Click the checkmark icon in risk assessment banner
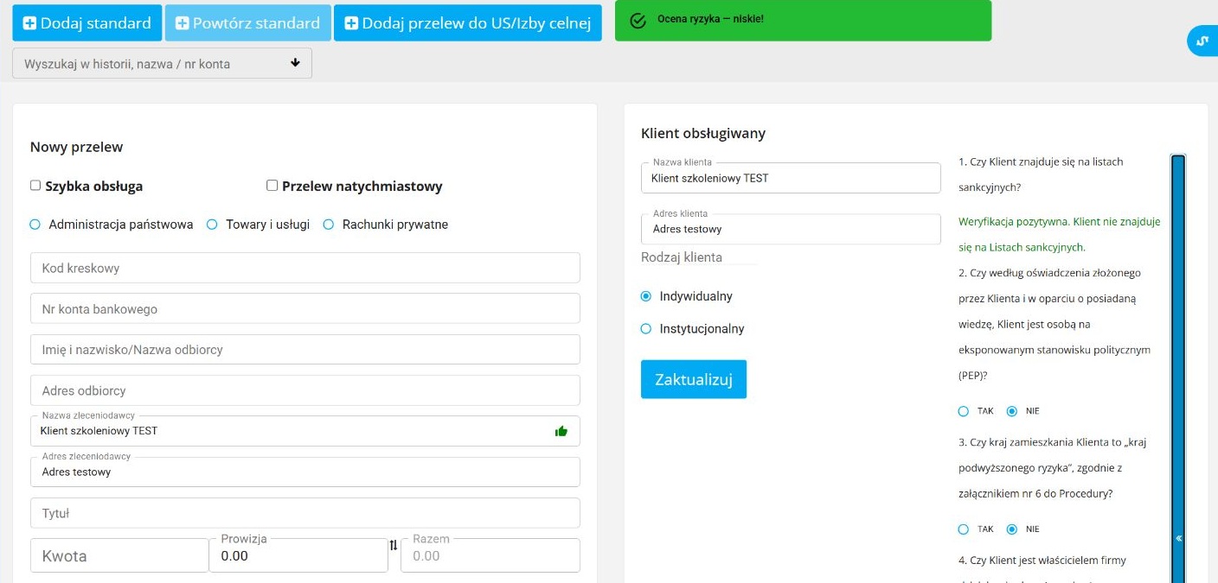Screen dimensions: 1218x583 [638, 21]
